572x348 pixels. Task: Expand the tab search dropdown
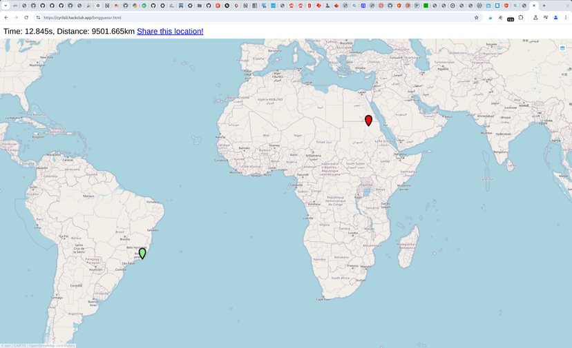[6, 6]
